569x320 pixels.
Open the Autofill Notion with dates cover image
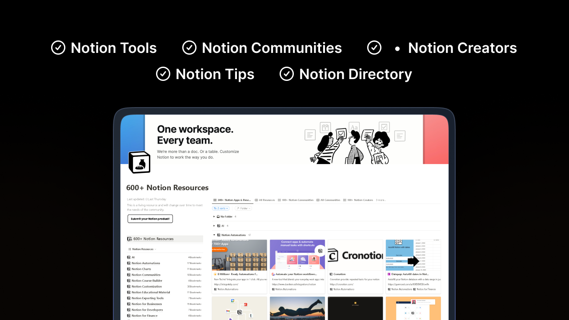[x=413, y=255]
